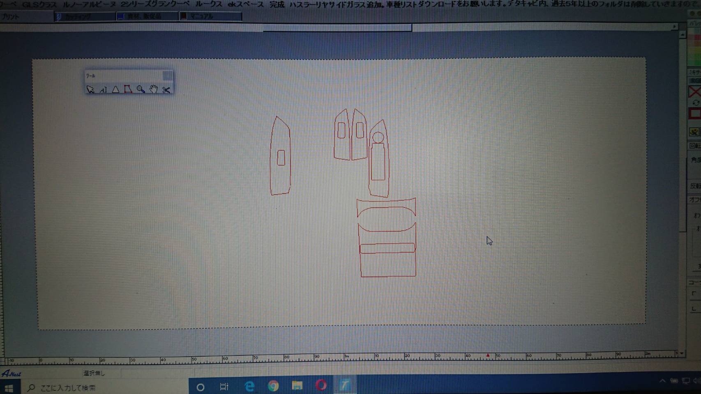Image resolution: width=701 pixels, height=394 pixels.
Task: Select the arrow selection tool
Action: [90, 89]
